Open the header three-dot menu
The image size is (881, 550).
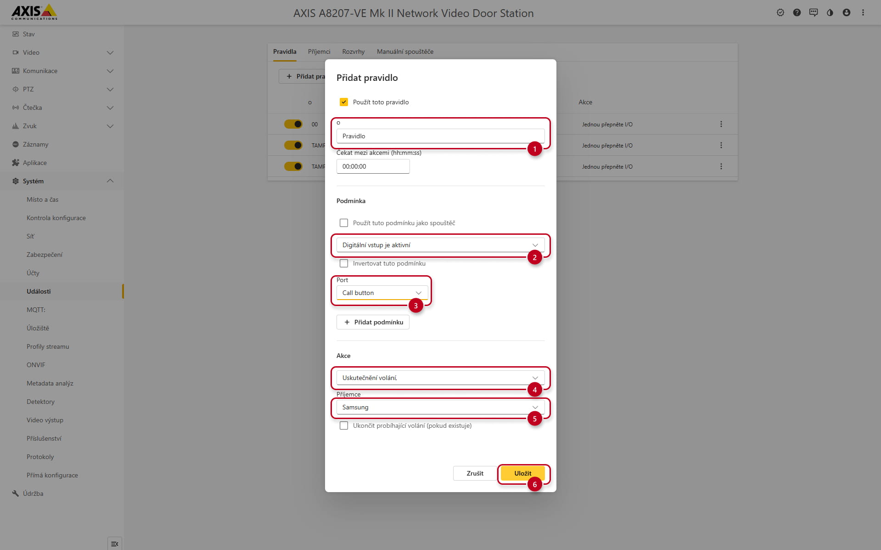click(863, 13)
